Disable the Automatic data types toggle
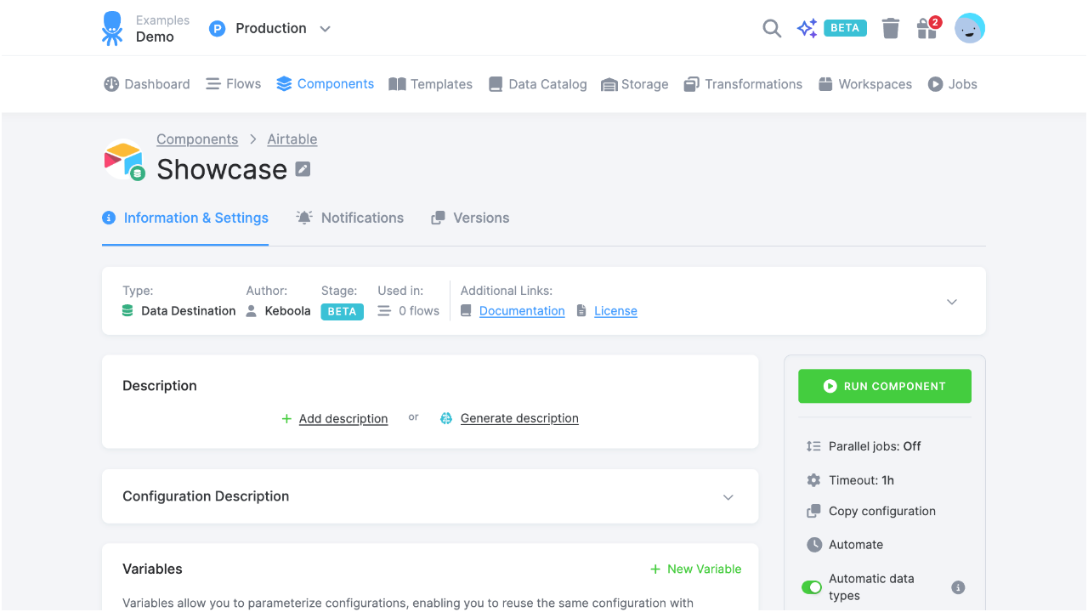 pyautogui.click(x=812, y=586)
